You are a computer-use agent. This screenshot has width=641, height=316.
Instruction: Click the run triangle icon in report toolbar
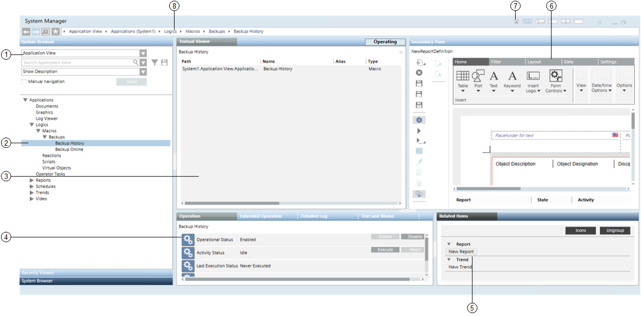[x=419, y=131]
